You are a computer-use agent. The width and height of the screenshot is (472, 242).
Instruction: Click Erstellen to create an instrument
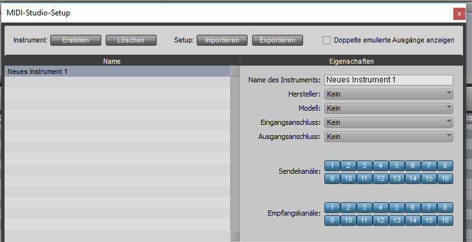pos(75,41)
